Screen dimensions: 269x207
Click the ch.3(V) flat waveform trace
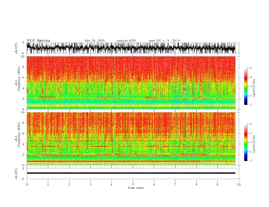(x=131, y=173)
